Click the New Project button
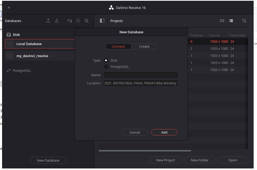Image resolution: width=257 pixels, height=170 pixels. [x=166, y=160]
